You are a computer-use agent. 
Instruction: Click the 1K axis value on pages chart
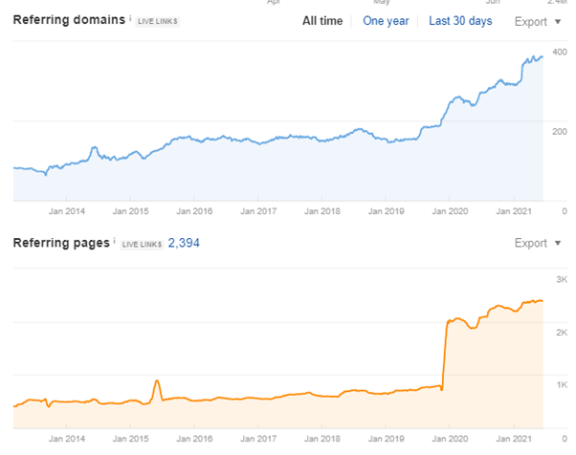coord(562,385)
